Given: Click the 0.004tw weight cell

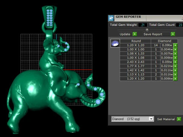Looking at the screenshot, I should point(167,49).
